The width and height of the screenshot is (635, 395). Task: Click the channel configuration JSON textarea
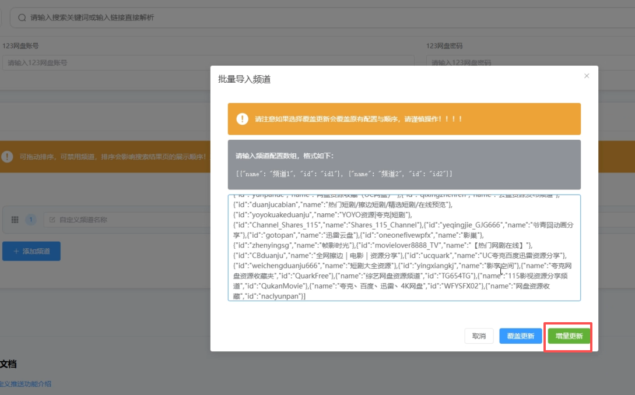(404, 248)
